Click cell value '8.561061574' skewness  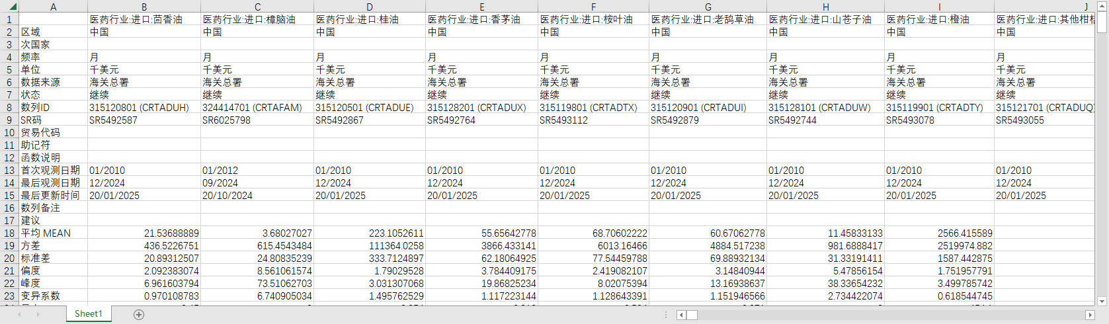tap(257, 270)
